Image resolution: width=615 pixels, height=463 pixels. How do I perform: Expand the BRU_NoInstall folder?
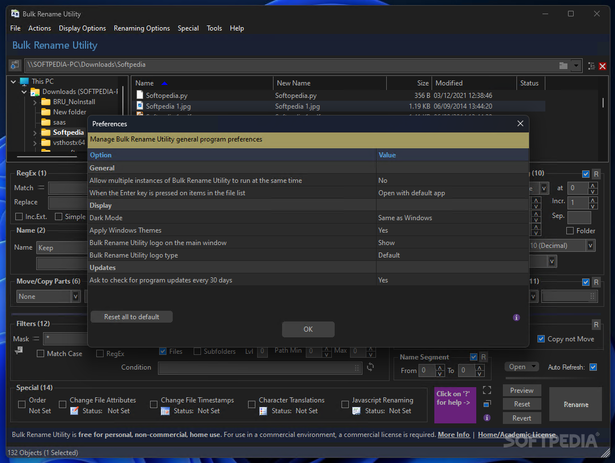click(x=35, y=102)
